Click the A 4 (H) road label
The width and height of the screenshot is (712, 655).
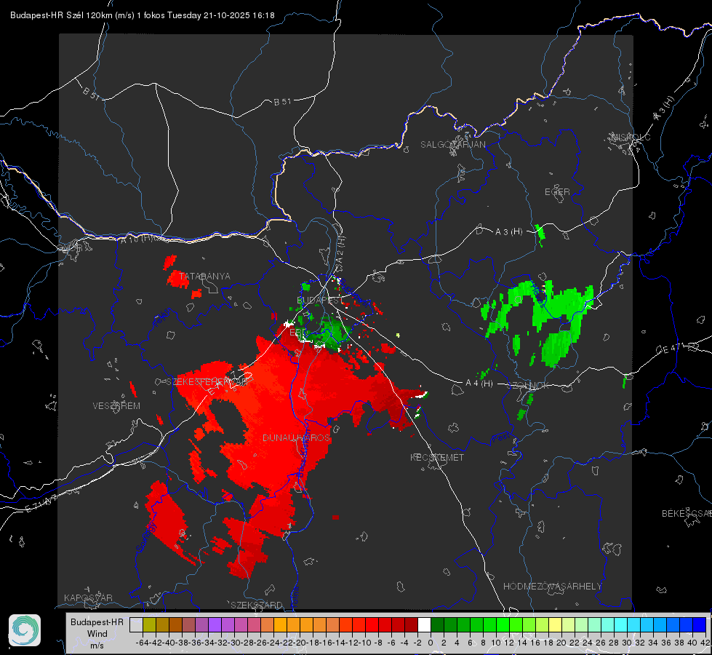pos(479,384)
